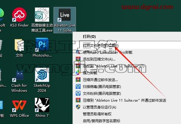The width and height of the screenshot is (181, 124).
Task: Select the WPS Office desktop shortcut
Action: (x=19, y=109)
